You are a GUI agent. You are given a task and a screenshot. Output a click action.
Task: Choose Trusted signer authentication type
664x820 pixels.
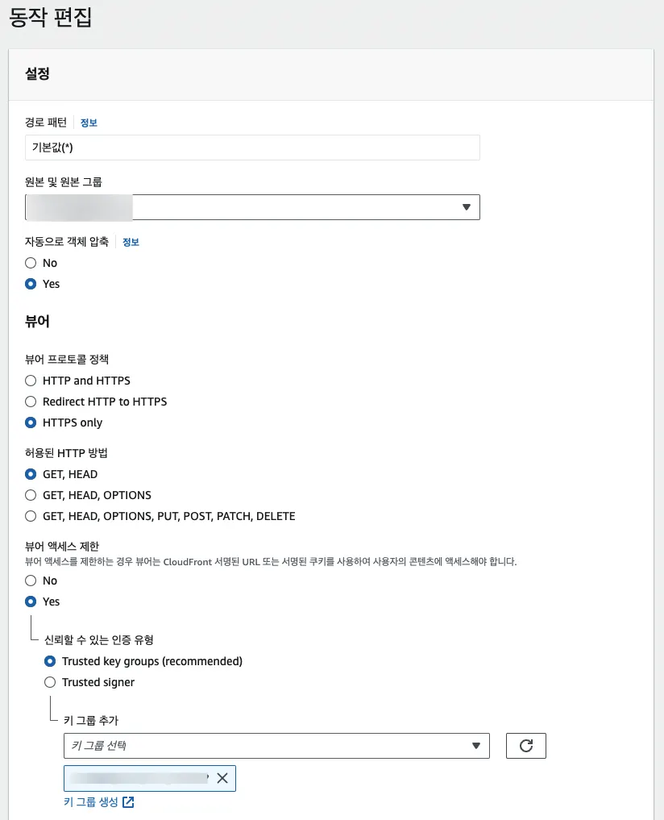pos(50,682)
